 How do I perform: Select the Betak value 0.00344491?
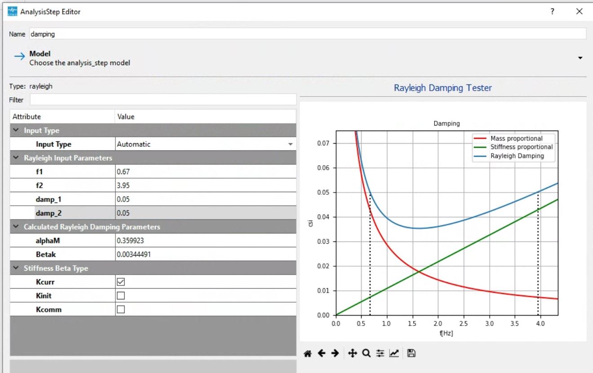[x=205, y=254]
